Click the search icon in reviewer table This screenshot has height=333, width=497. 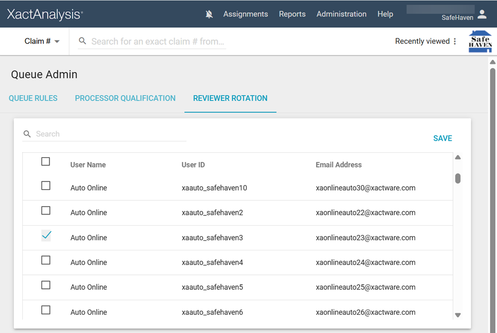(27, 134)
